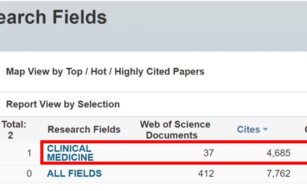Click the rank number 0 cell
The image size is (307, 191).
click(x=29, y=173)
